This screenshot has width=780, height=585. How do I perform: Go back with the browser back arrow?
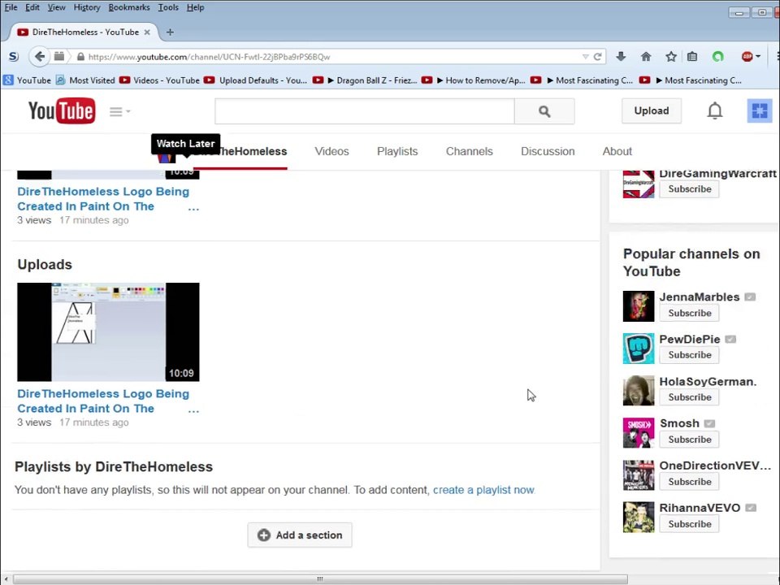pos(39,56)
